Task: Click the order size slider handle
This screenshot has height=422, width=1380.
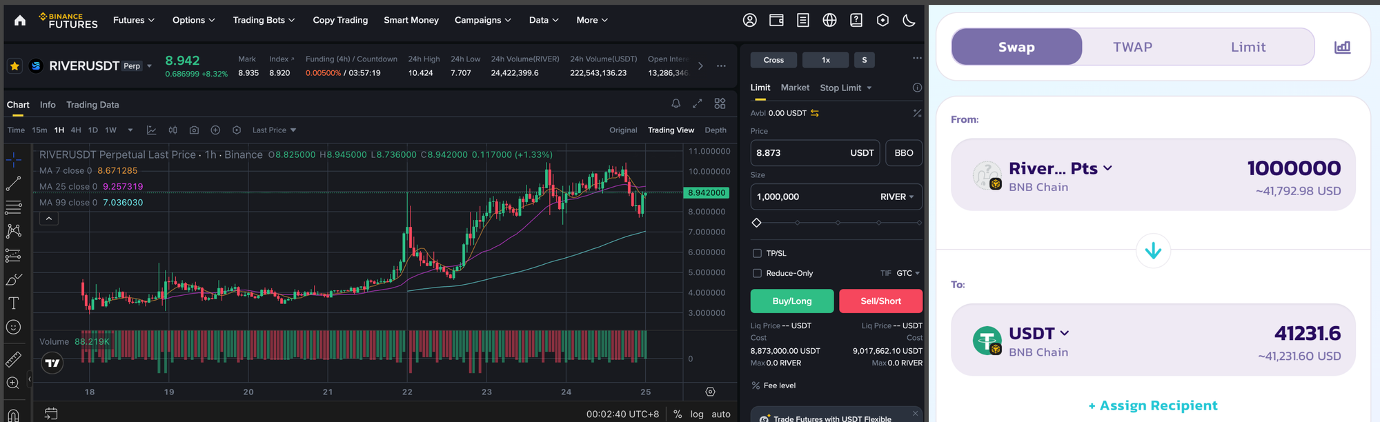Action: click(756, 223)
